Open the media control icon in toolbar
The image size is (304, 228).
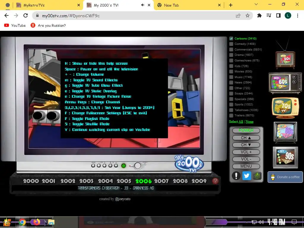pyautogui.click(x=269, y=16)
